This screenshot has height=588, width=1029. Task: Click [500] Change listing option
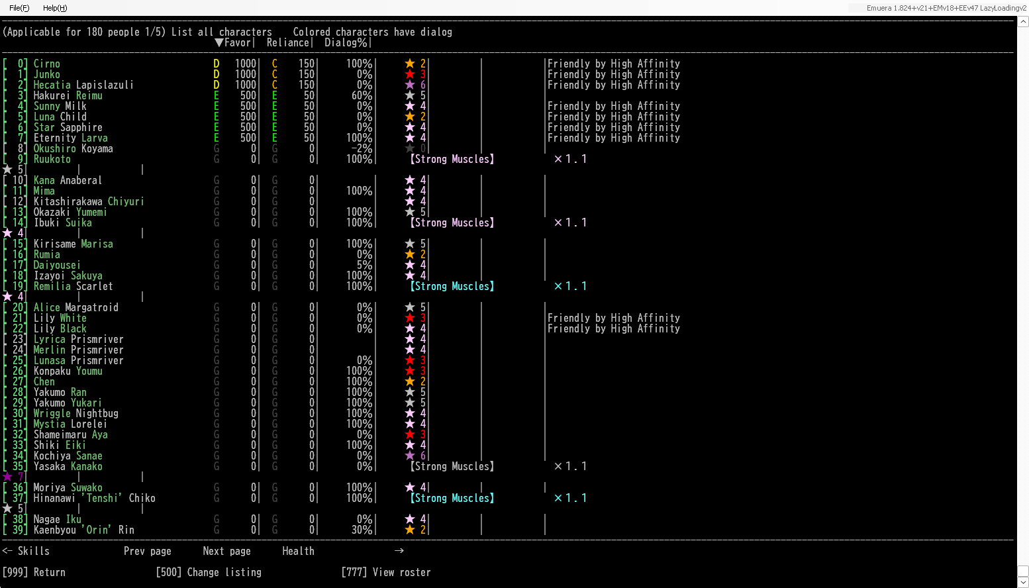tap(209, 572)
